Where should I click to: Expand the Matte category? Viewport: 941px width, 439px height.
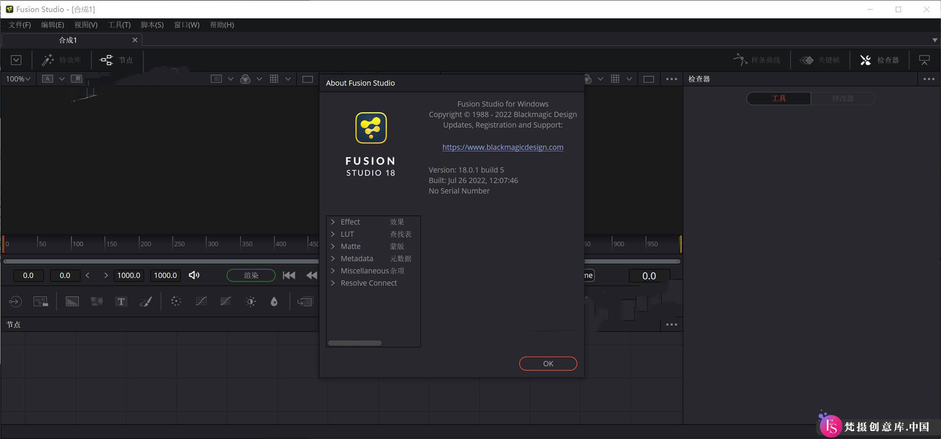(333, 246)
